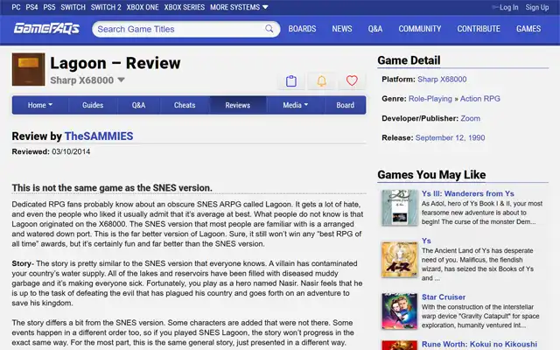This screenshot has height=350, width=560.
Task: Open the Ys title link
Action: pos(426,241)
